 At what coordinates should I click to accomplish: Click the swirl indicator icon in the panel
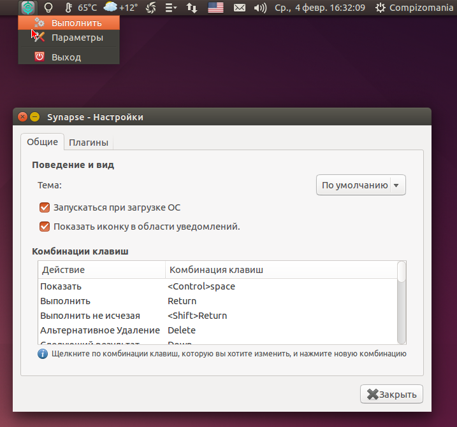point(151,8)
